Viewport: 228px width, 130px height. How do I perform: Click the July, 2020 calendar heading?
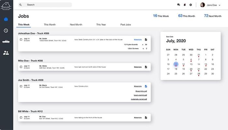click(176, 41)
